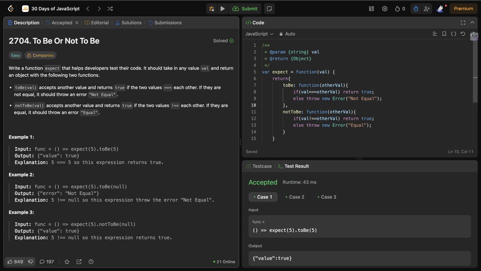This screenshot has height=271, width=481.
Task: Click the Accepted result heading
Action: click(x=263, y=182)
